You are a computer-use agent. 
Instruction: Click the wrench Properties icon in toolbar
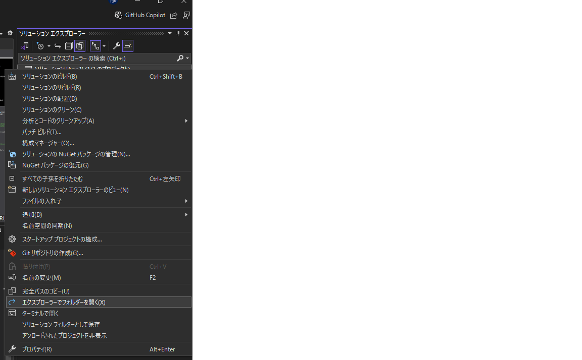117,46
